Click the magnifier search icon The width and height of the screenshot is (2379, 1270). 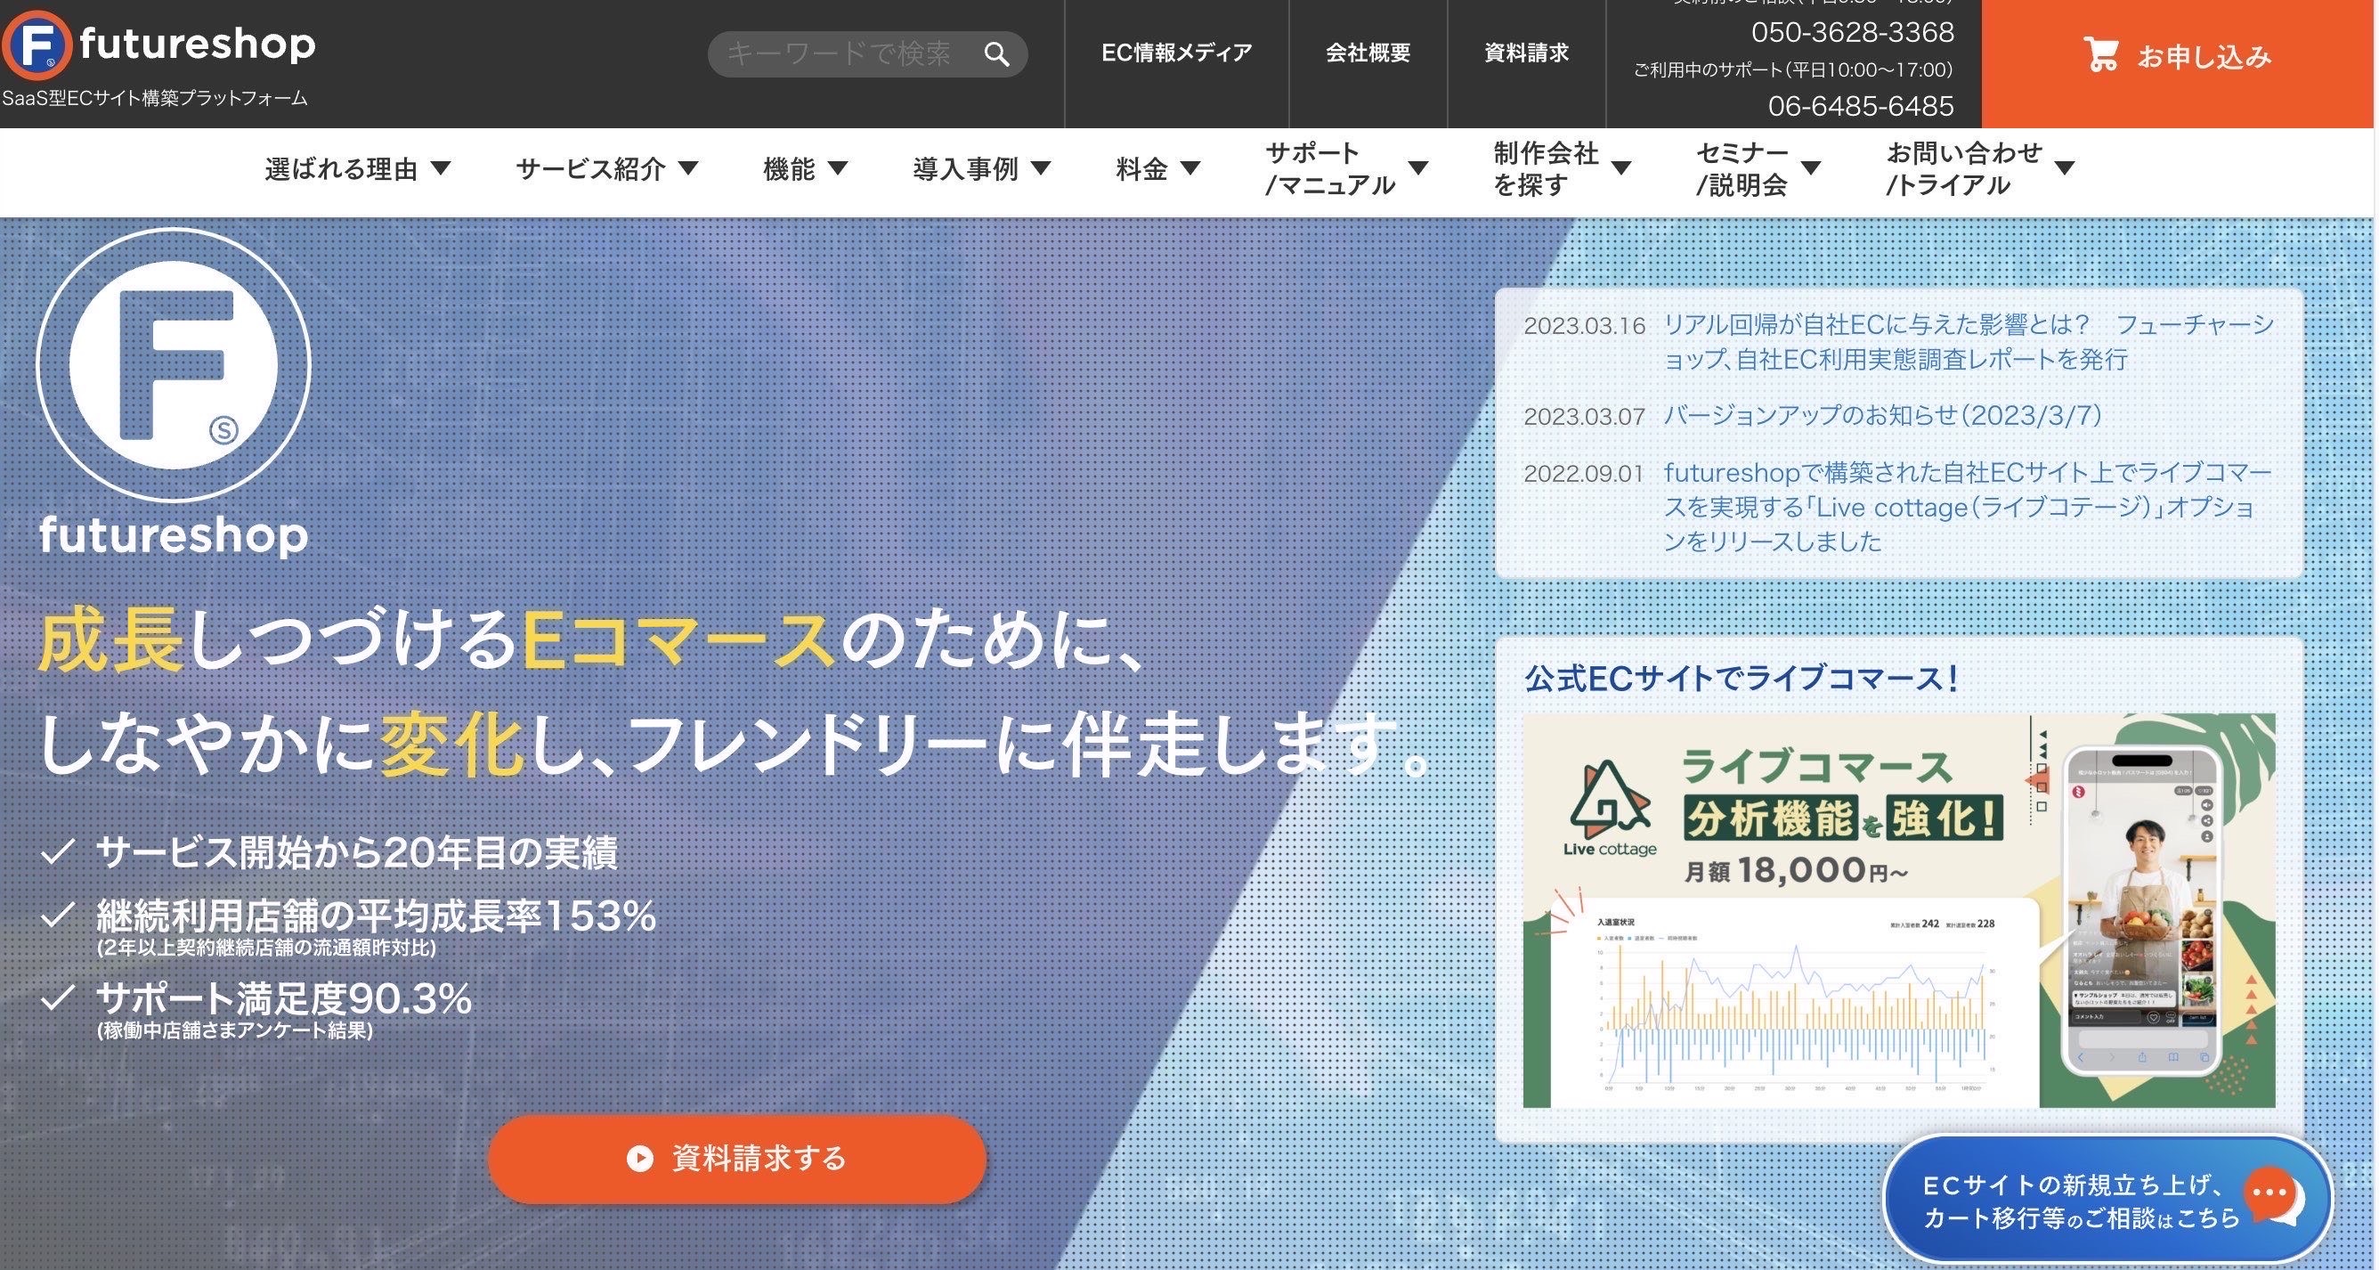996,54
